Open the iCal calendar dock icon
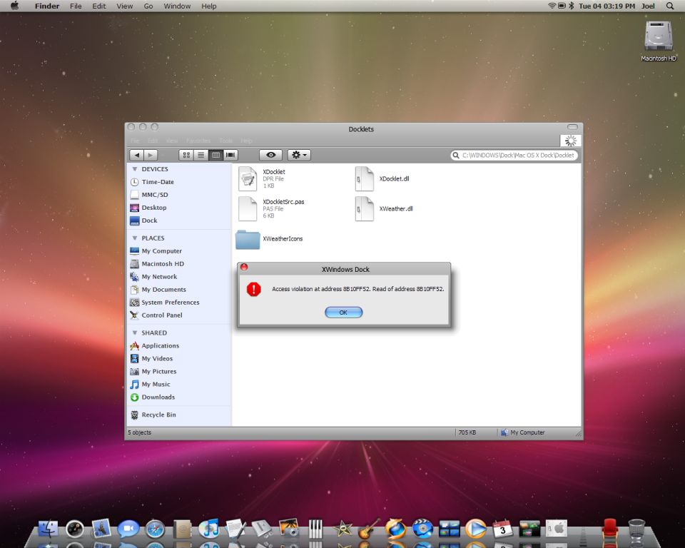The image size is (685, 548). [502, 529]
